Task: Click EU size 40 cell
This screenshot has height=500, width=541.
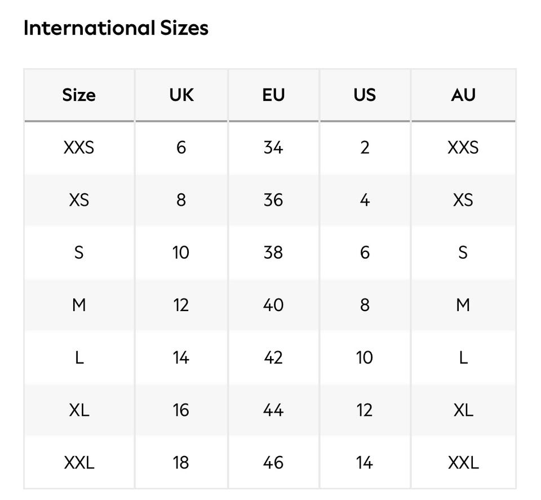Action: [x=273, y=305]
